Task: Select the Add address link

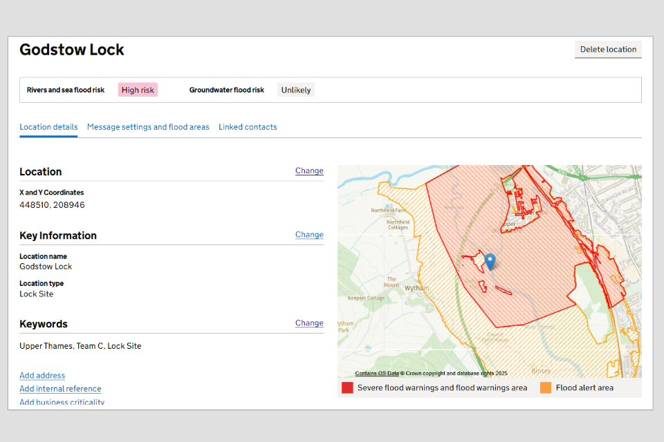Action: tap(42, 376)
